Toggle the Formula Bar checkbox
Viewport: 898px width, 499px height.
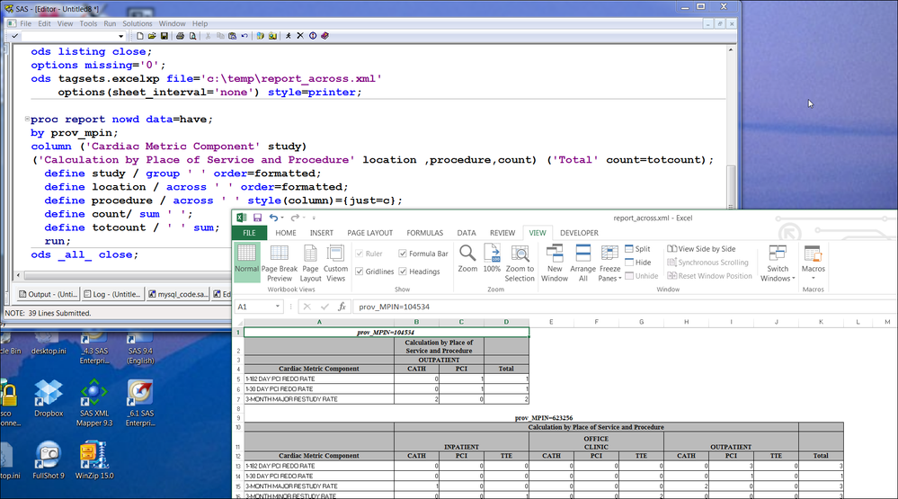click(x=403, y=254)
